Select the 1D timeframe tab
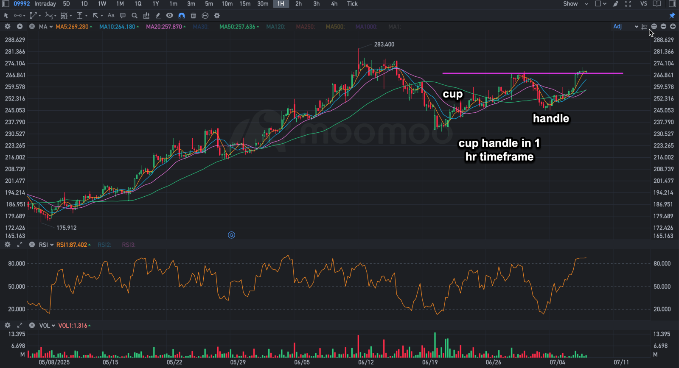679x368 pixels. (84, 4)
